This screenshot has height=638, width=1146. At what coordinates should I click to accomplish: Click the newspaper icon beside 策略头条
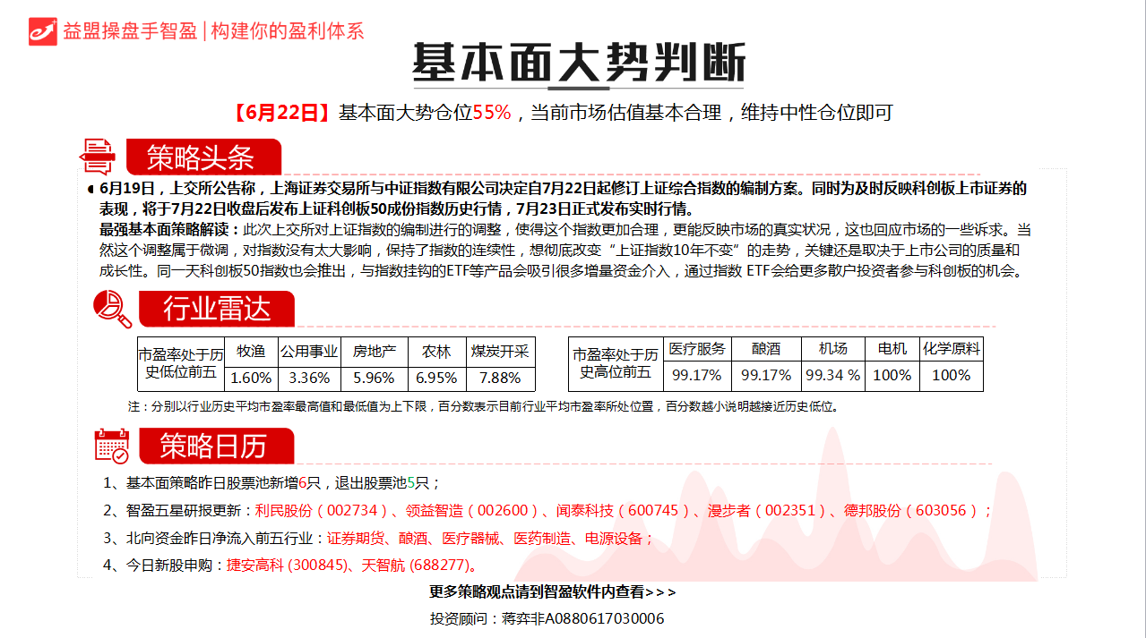98,157
